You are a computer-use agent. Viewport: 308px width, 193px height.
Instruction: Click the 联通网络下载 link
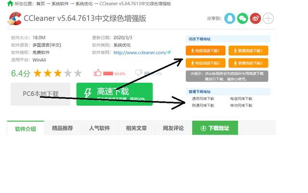point(203,105)
